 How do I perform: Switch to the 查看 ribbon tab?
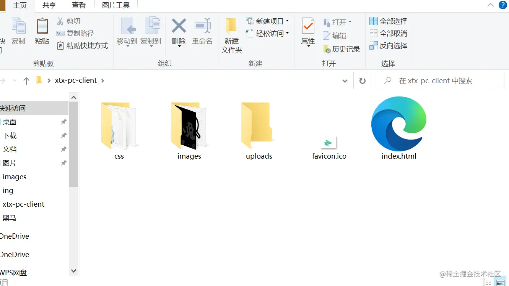(x=78, y=6)
